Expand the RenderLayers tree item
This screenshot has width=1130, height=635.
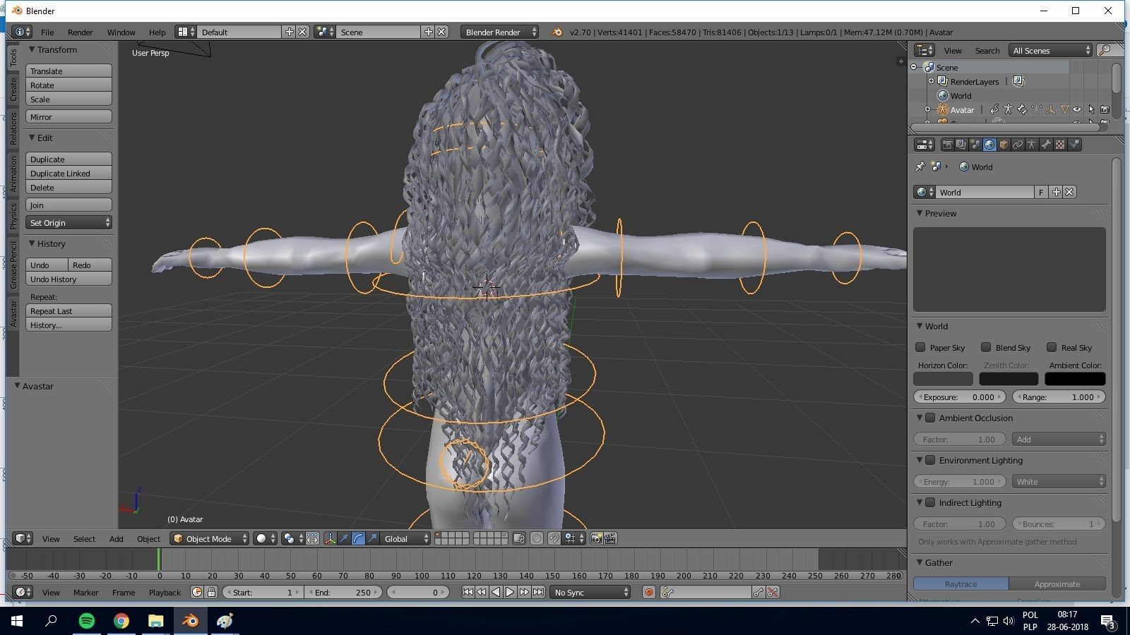tap(931, 81)
